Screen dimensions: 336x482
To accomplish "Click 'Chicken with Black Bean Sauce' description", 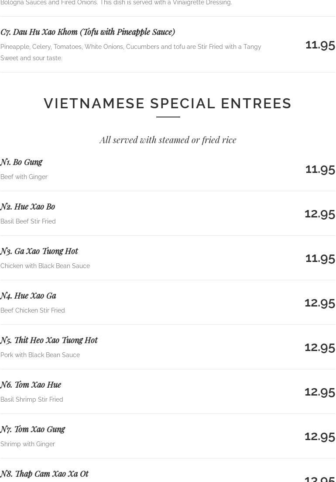I will [x=45, y=266].
